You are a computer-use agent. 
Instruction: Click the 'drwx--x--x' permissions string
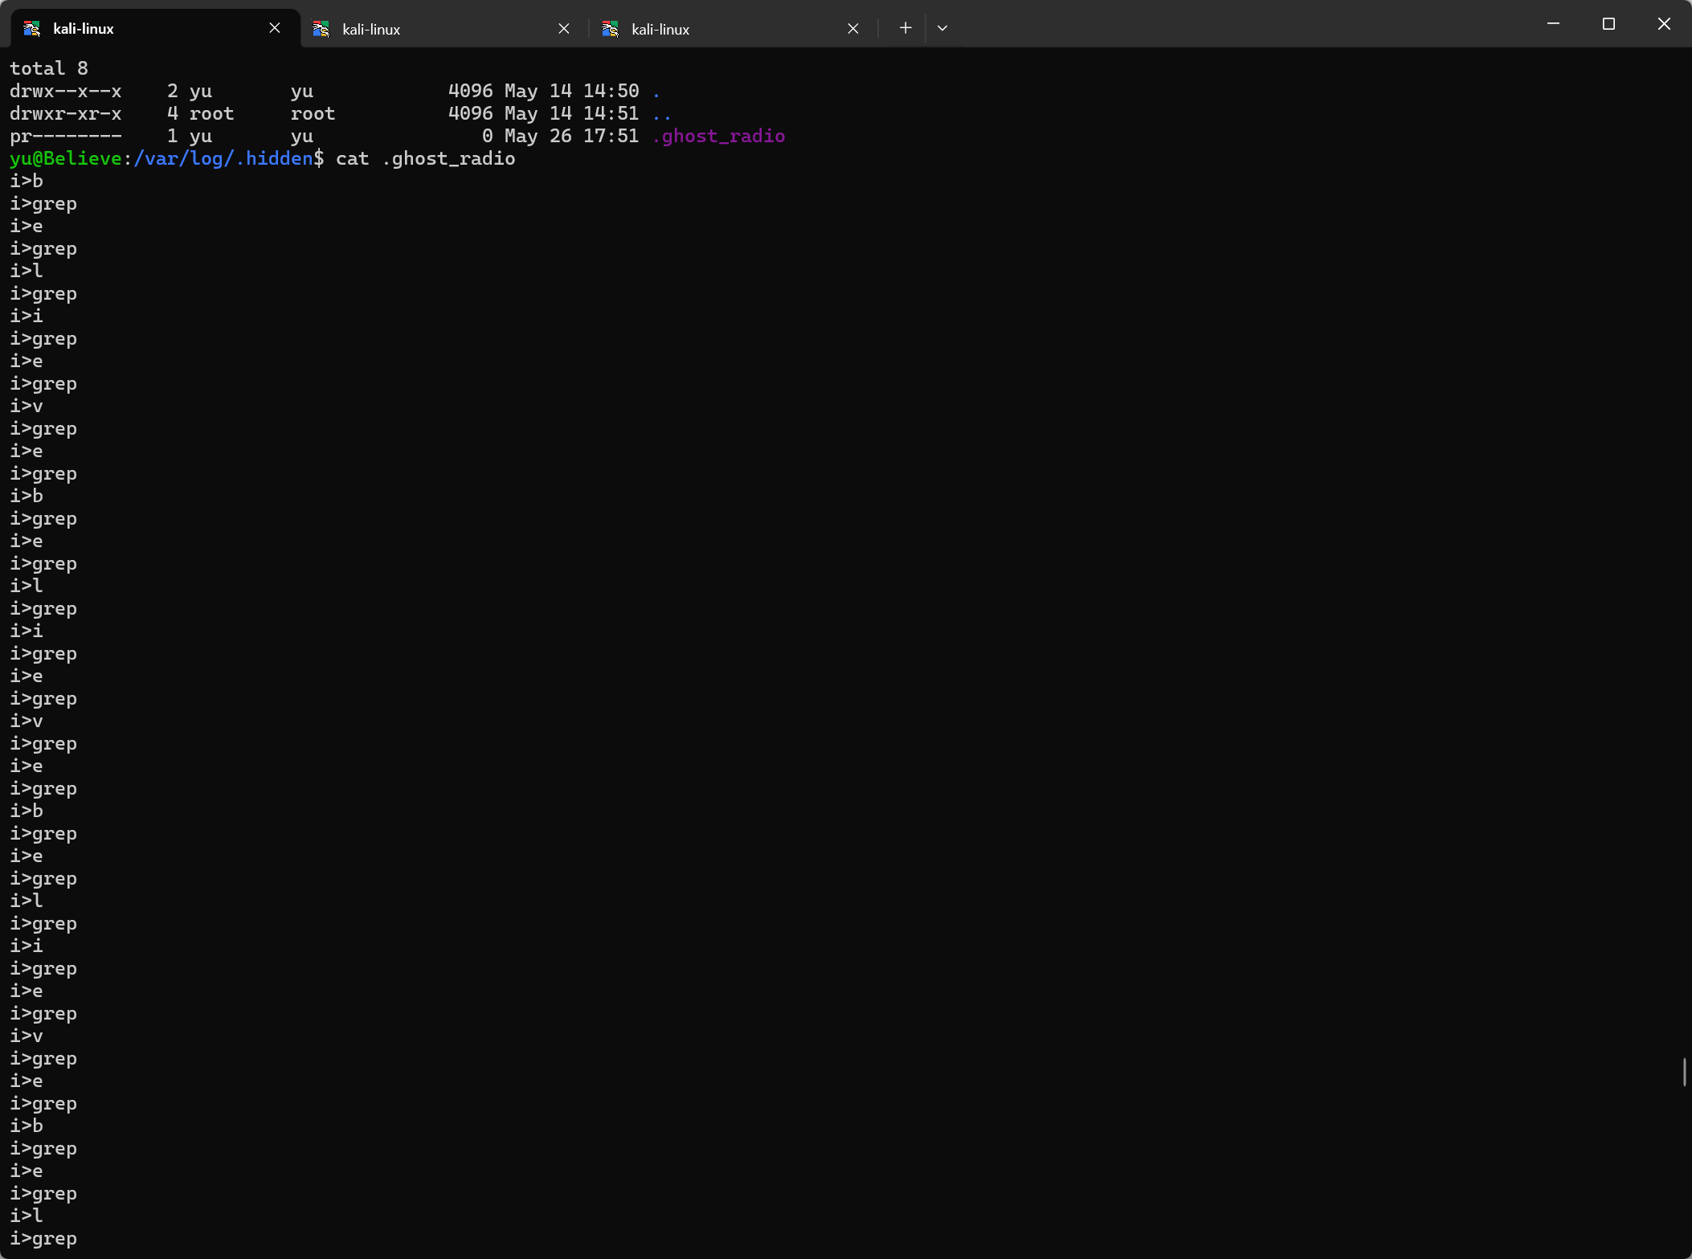pos(66,91)
